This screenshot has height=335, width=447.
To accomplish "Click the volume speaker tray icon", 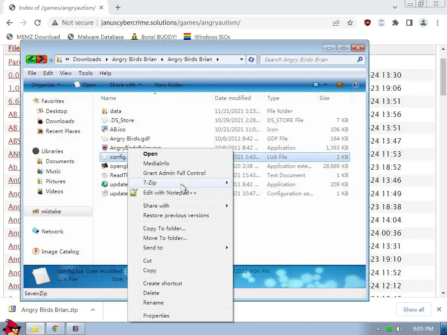I will coord(399,329).
